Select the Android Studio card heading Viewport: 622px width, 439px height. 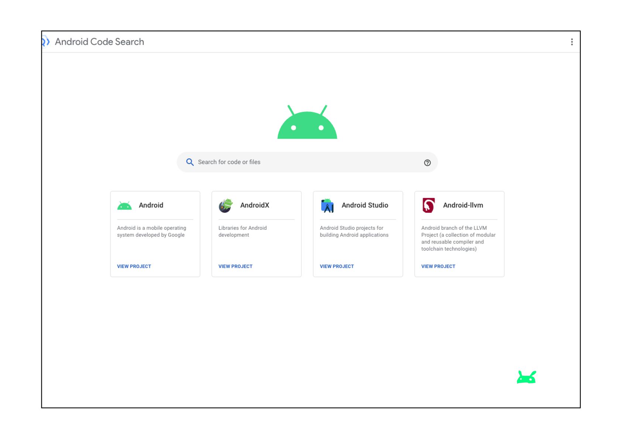[365, 205]
